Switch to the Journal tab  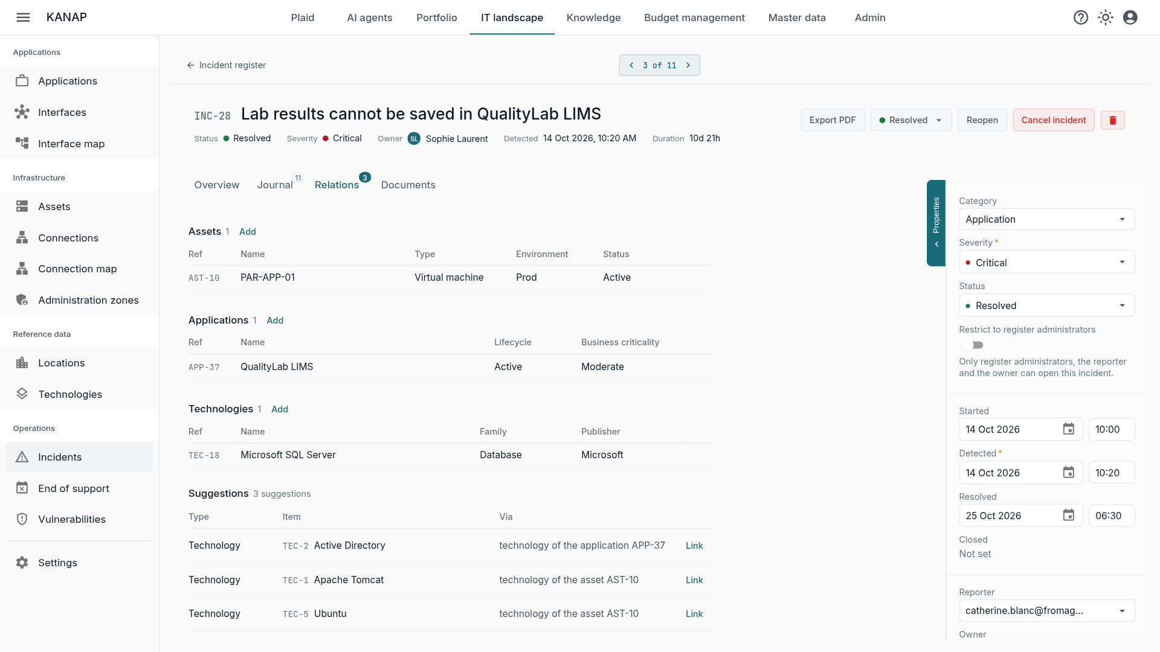tap(275, 185)
